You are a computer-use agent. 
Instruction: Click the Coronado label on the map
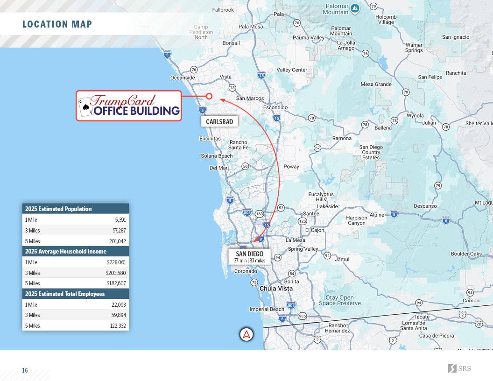(246, 271)
